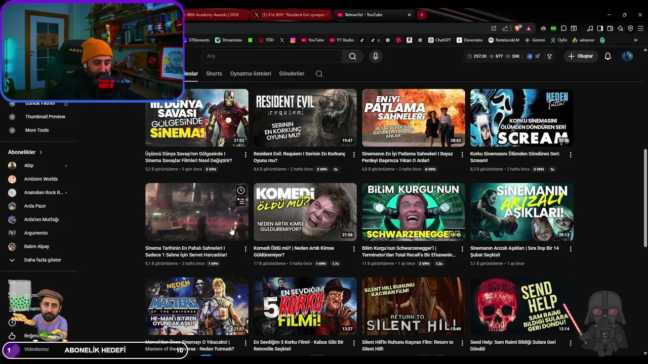
Task: Open the Brave Wallet icon
Action: (x=610, y=28)
